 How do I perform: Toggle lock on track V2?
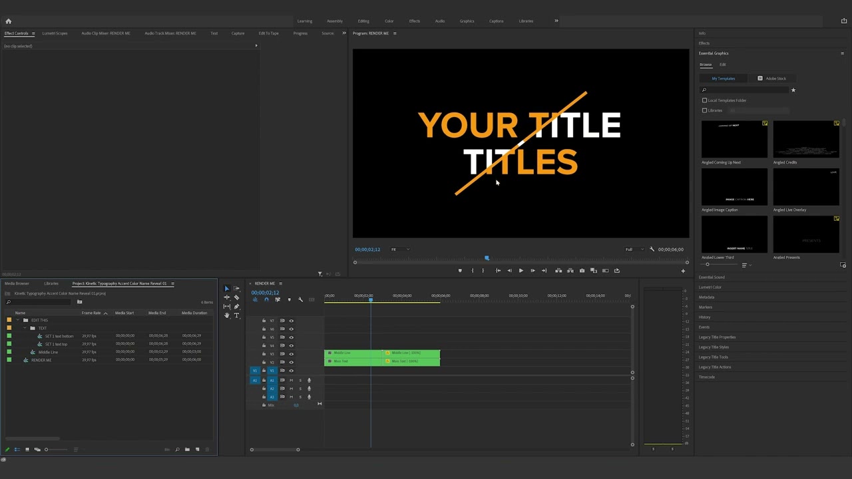point(264,363)
